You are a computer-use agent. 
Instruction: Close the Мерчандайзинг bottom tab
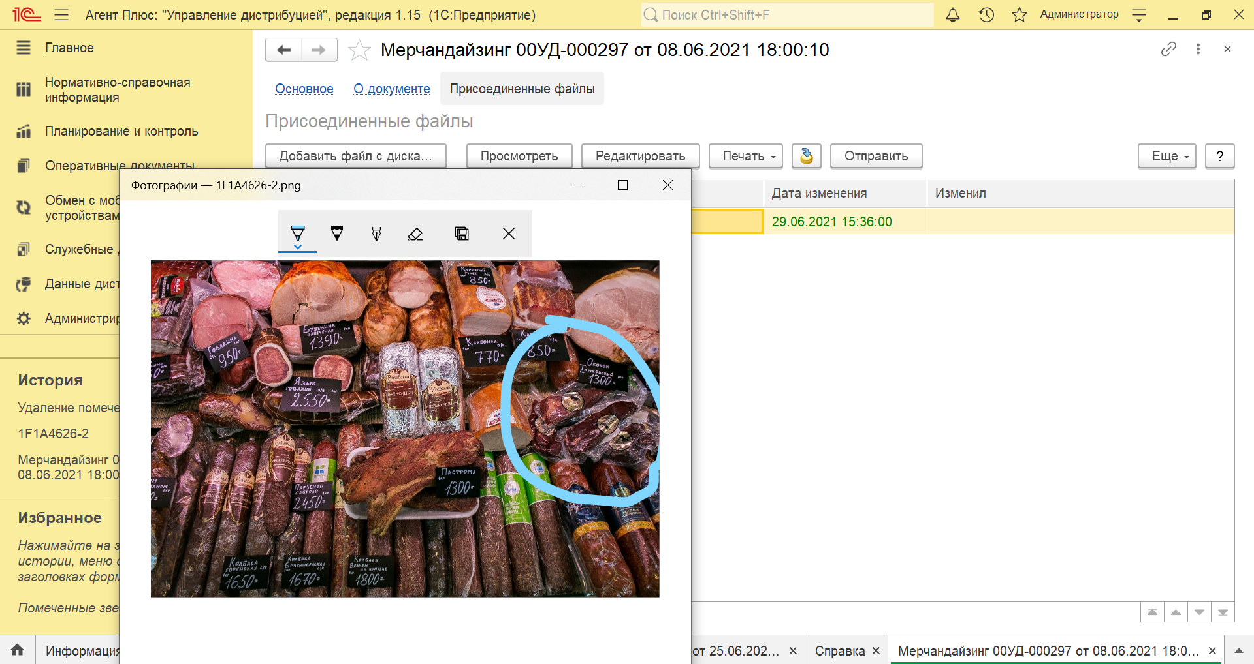(x=1212, y=651)
